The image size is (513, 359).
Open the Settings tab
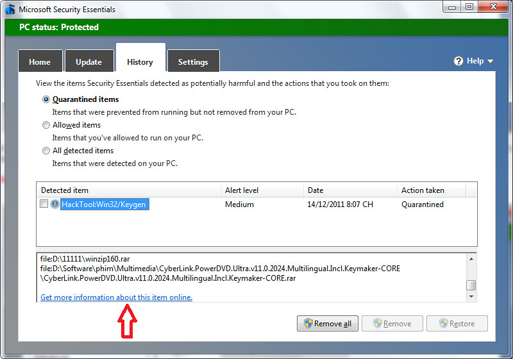pyautogui.click(x=193, y=61)
